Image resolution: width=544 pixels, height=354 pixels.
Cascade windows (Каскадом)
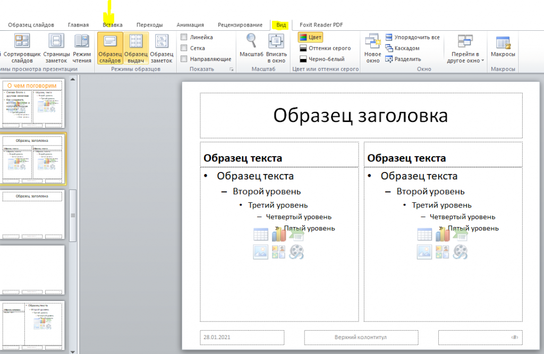[x=403, y=48]
